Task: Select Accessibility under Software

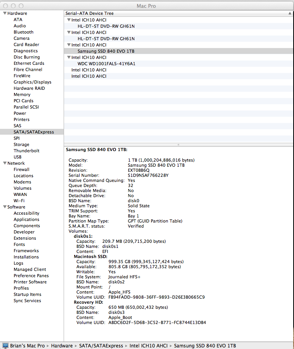Action: coord(26,213)
